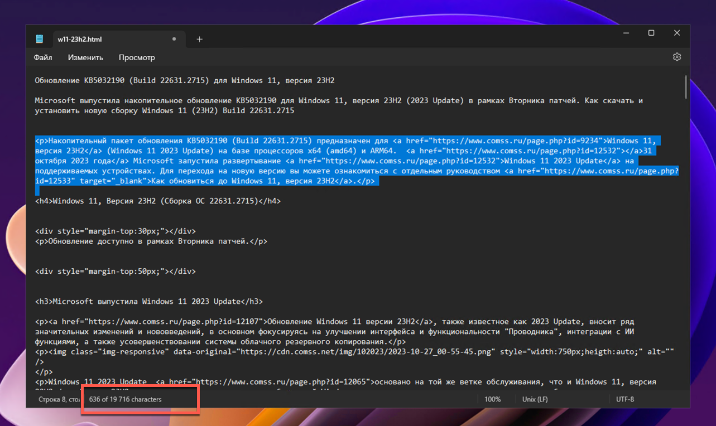Click the "636 of 19 716 characters" counter
The height and width of the screenshot is (426, 716).
point(125,399)
